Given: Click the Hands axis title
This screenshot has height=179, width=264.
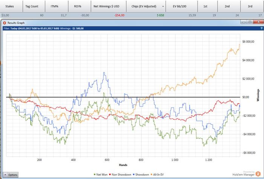Looking at the screenshot, I should [123, 165].
